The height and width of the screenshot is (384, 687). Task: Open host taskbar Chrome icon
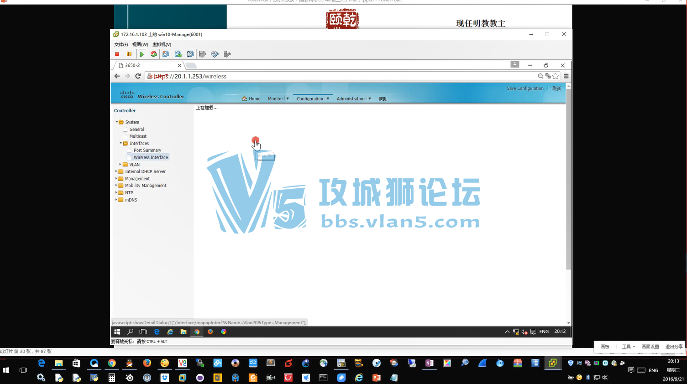[x=112, y=363]
